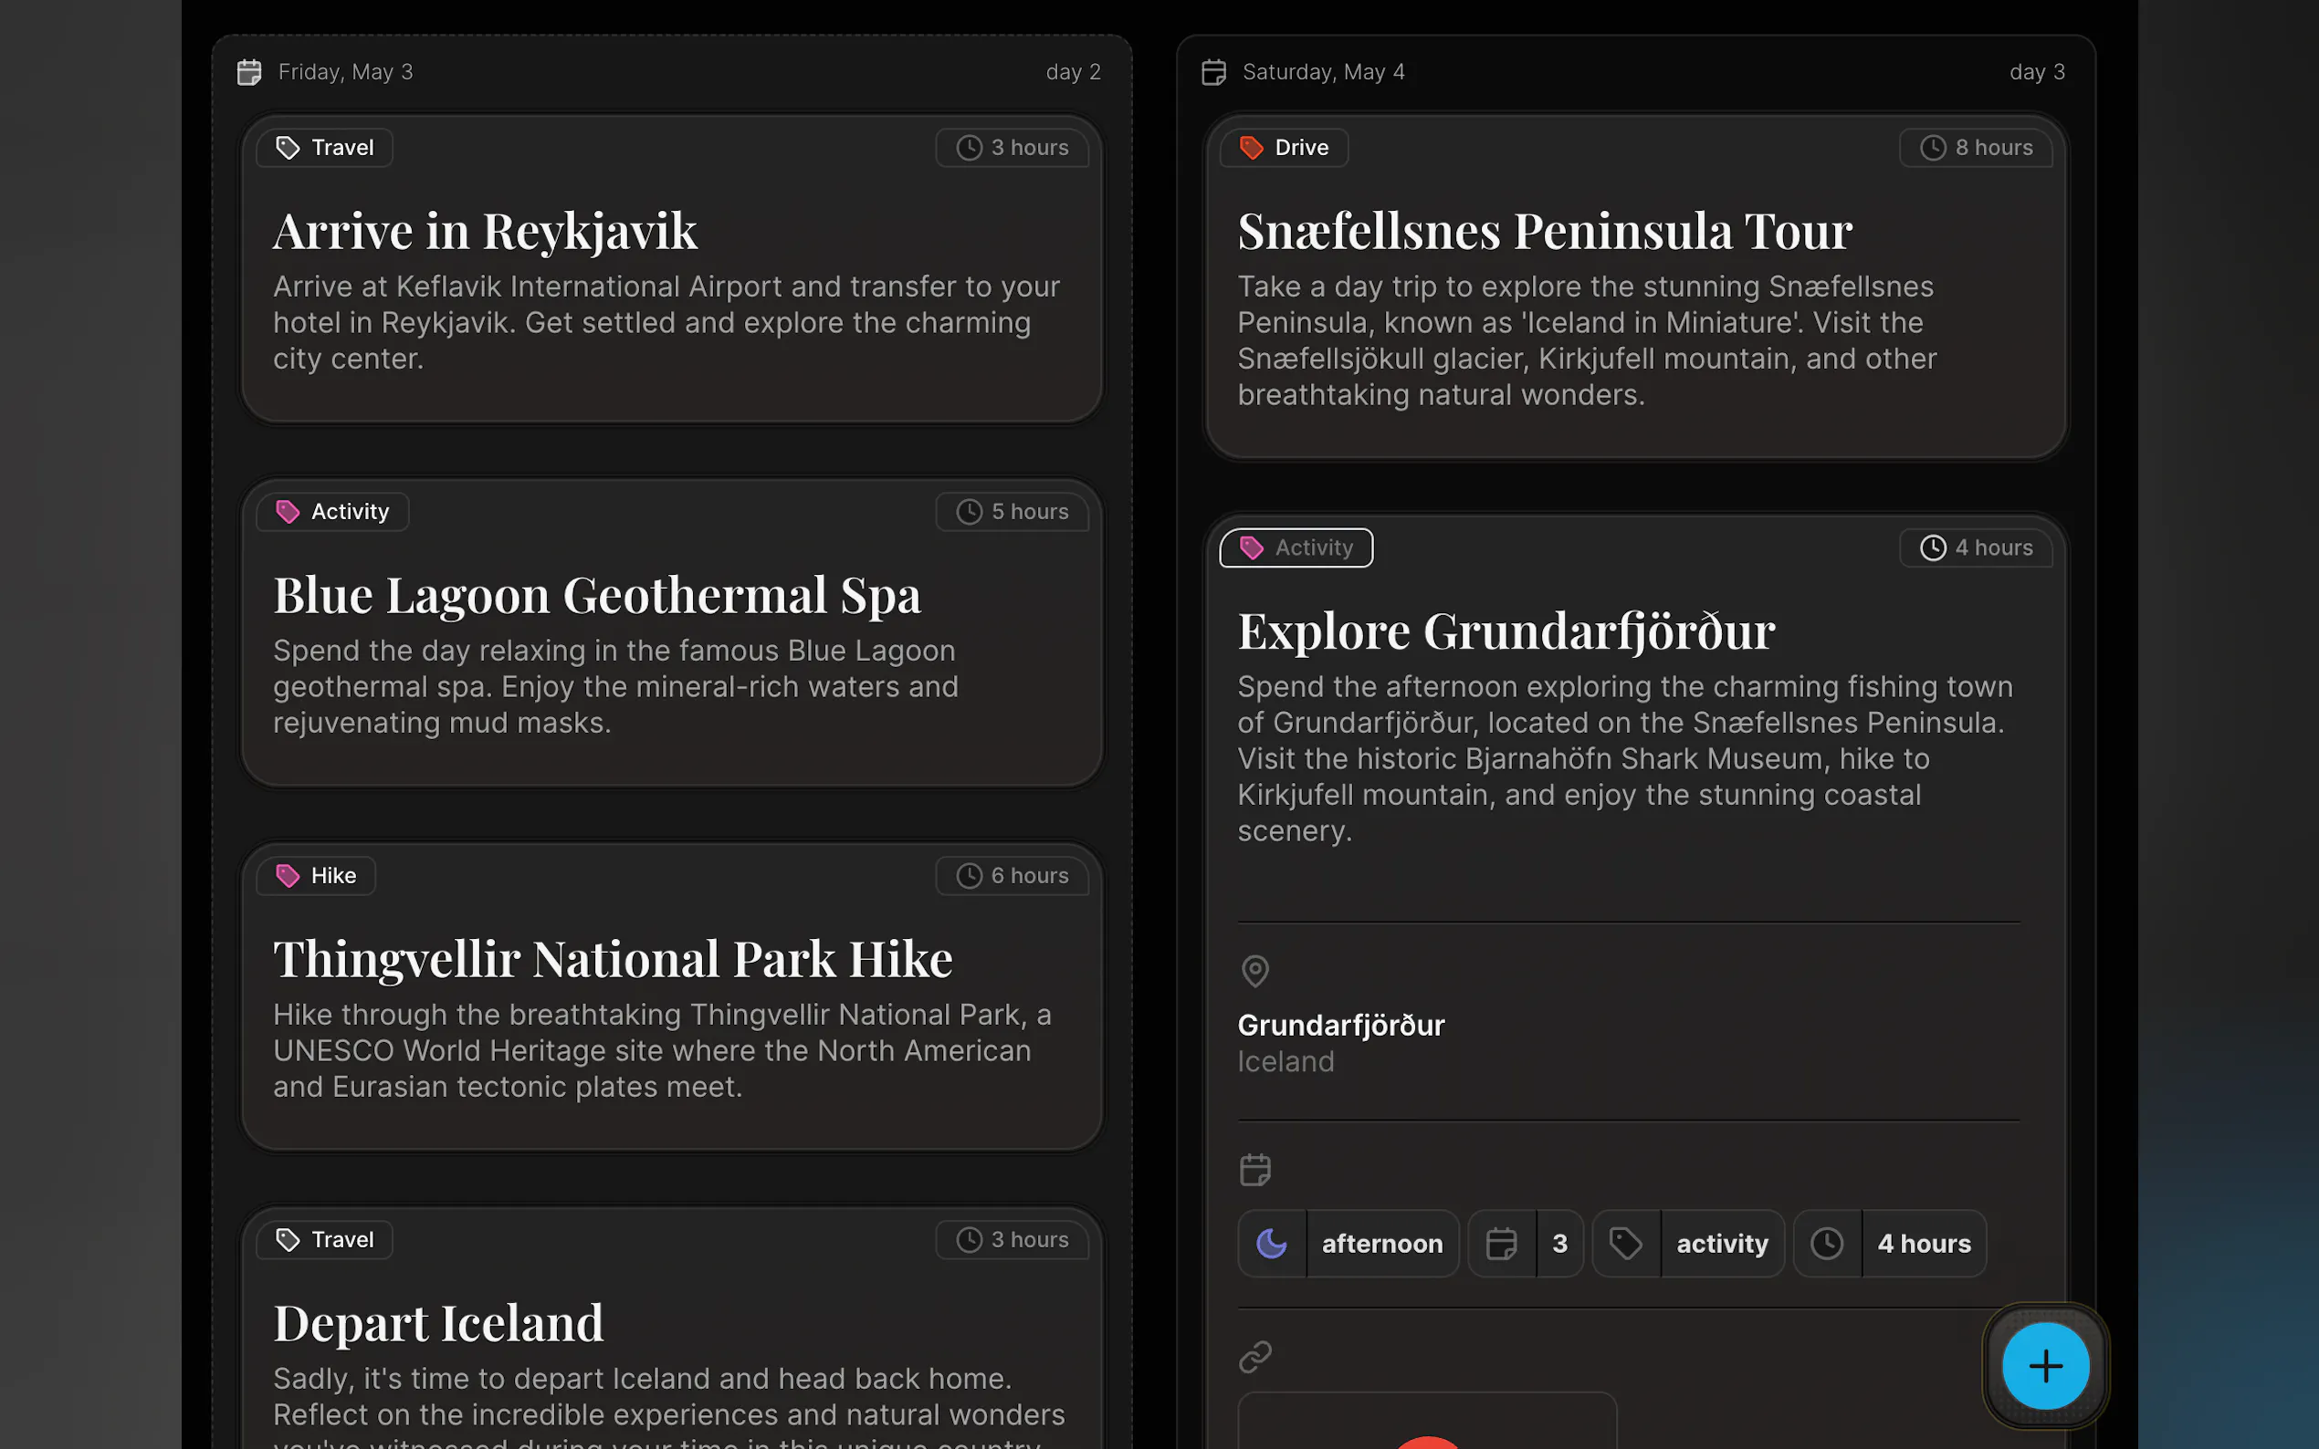Click the 5 hours badge on Blue Lagoon

[x=1013, y=512]
